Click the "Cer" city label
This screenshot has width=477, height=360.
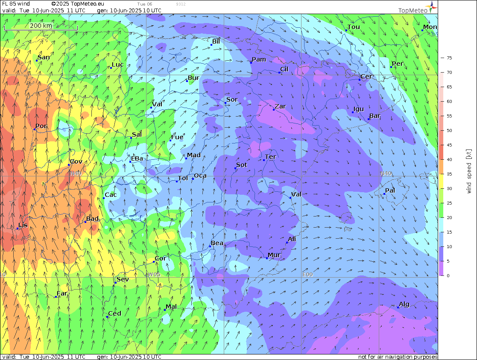click(366, 76)
